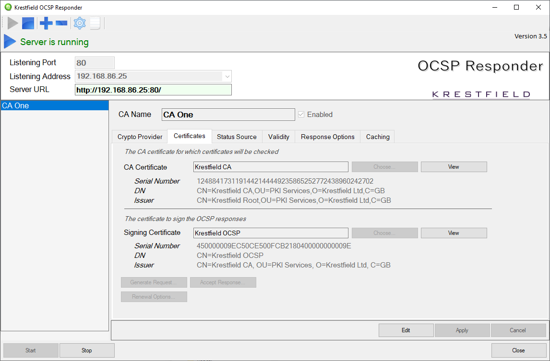Click the Server URL field
The height and width of the screenshot is (361, 550).
[x=153, y=90]
